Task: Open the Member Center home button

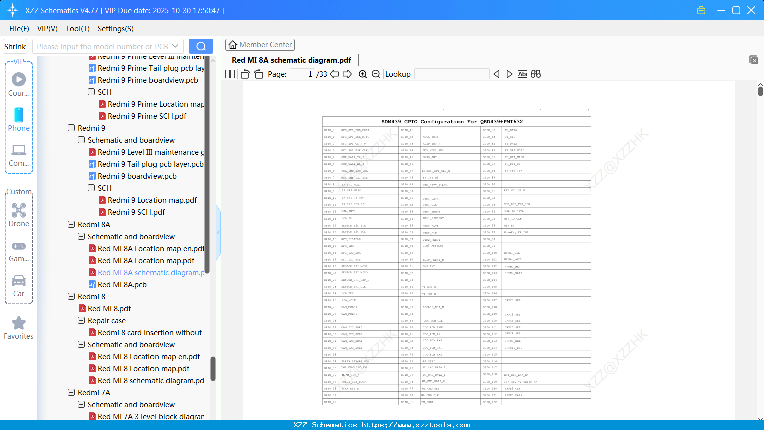Action: (x=260, y=45)
